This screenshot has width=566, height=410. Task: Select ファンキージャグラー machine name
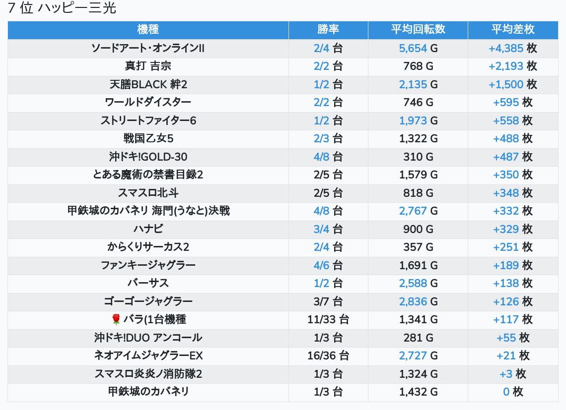point(148,265)
